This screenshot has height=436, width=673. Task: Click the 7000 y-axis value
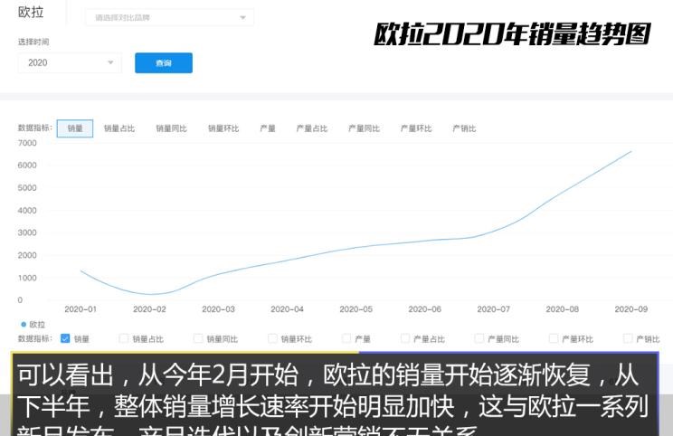point(27,143)
